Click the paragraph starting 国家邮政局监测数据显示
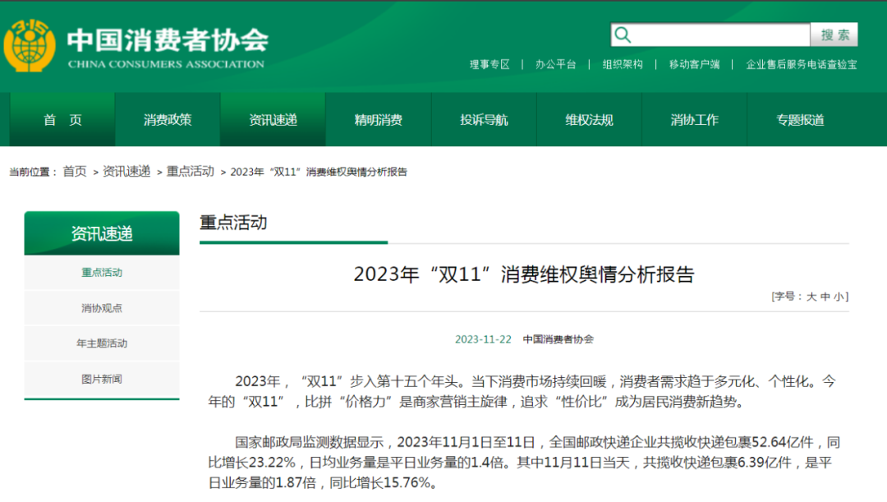887x502 pixels. [524, 463]
